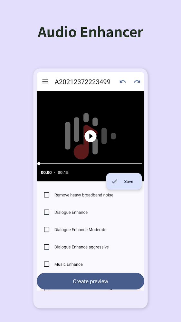Click the file title A20212372223499

click(82, 82)
